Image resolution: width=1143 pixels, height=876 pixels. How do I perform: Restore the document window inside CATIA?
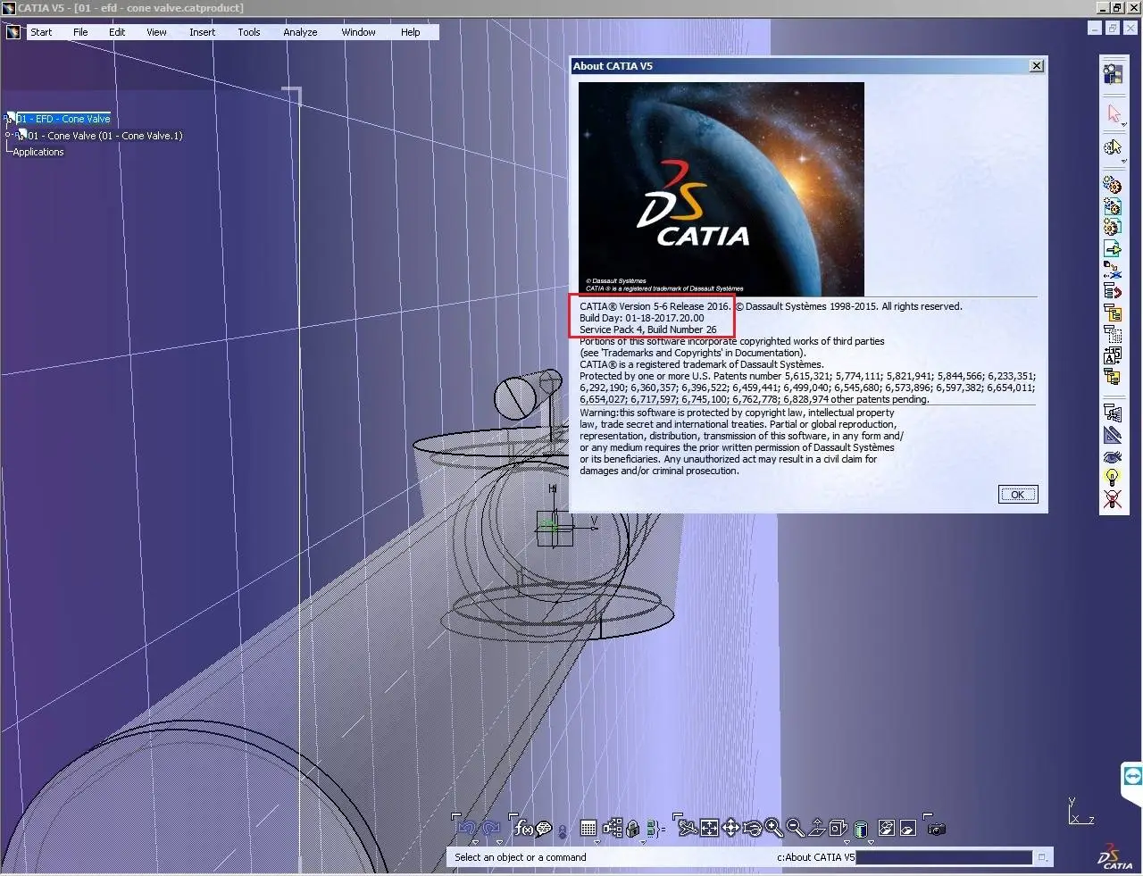click(x=1113, y=29)
